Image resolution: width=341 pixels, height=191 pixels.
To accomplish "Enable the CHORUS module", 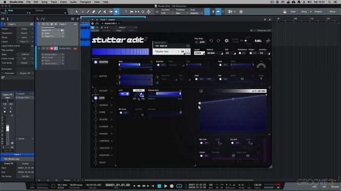I will tap(96, 105).
